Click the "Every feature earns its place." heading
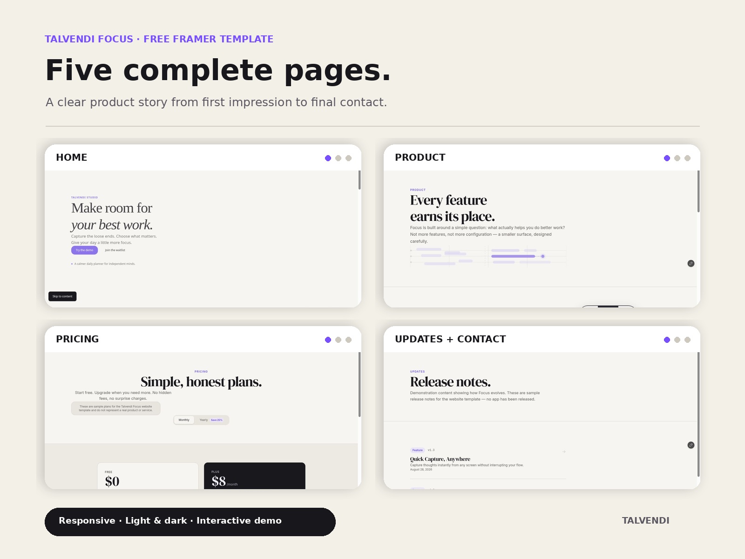Image resolution: width=745 pixels, height=559 pixels. click(452, 208)
